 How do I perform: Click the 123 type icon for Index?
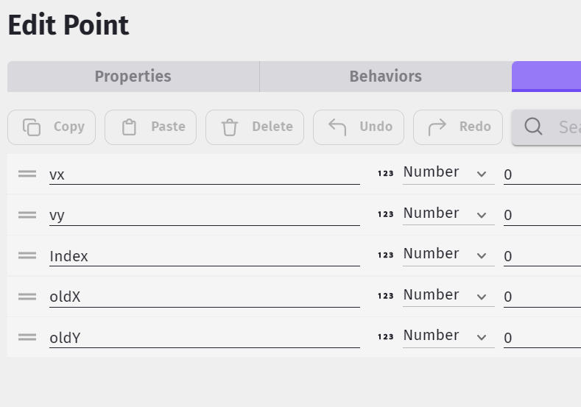pos(385,255)
